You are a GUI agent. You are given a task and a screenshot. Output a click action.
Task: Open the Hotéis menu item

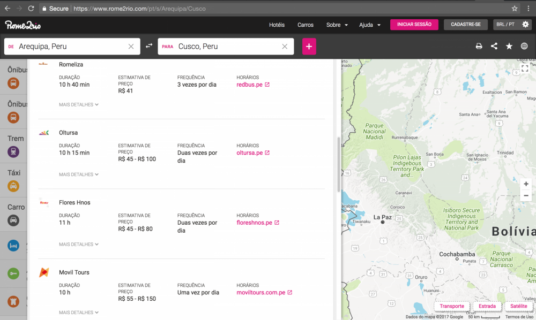pos(277,25)
